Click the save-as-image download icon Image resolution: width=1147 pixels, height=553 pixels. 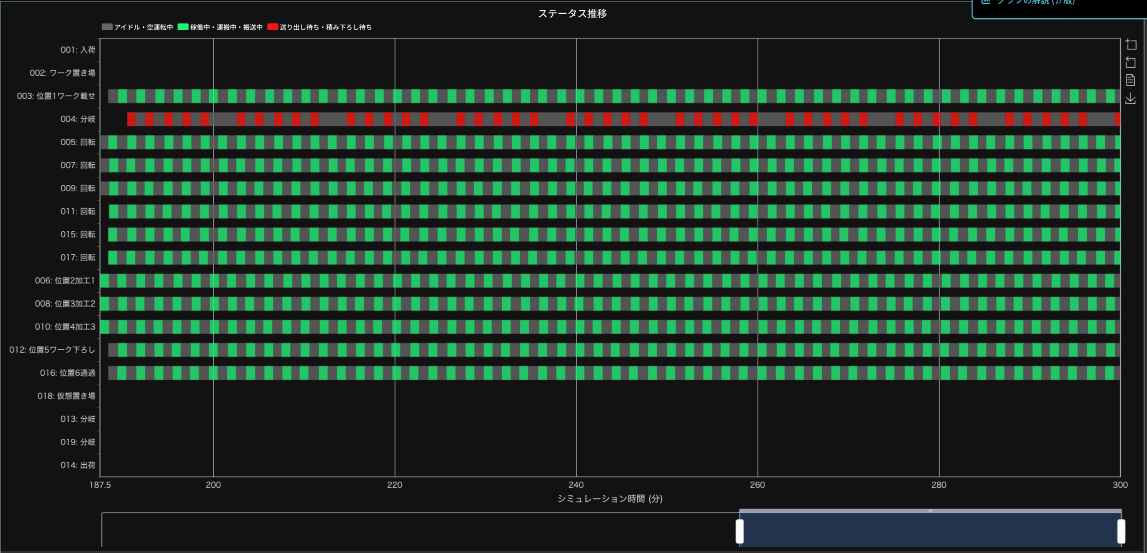click(1130, 99)
